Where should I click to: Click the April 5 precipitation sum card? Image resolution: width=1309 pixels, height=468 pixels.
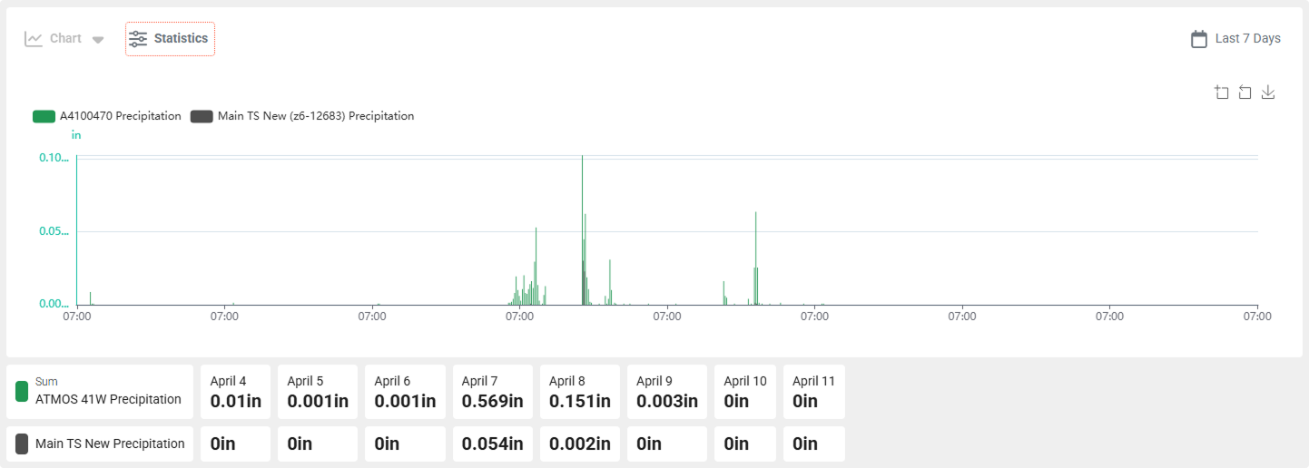pyautogui.click(x=317, y=392)
